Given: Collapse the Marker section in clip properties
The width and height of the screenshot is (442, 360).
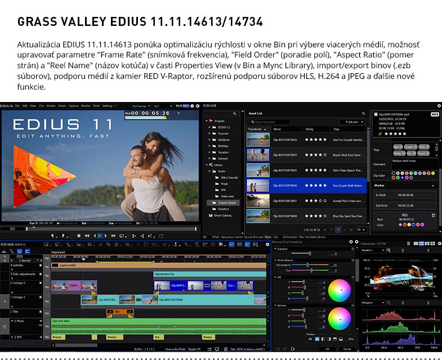Looking at the screenshot, I should 433,185.
